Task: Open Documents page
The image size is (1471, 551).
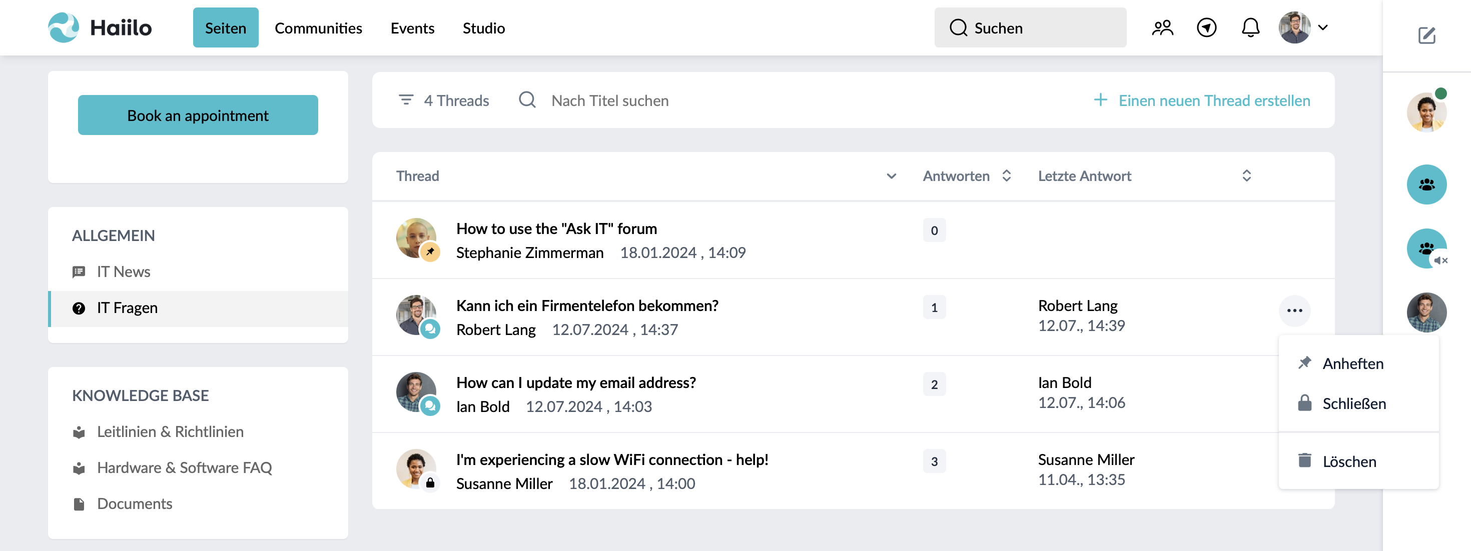Action: point(198,503)
